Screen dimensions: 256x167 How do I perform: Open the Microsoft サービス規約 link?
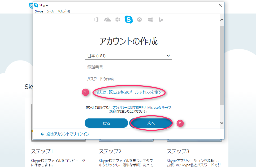pyautogui.click(x=159, y=107)
